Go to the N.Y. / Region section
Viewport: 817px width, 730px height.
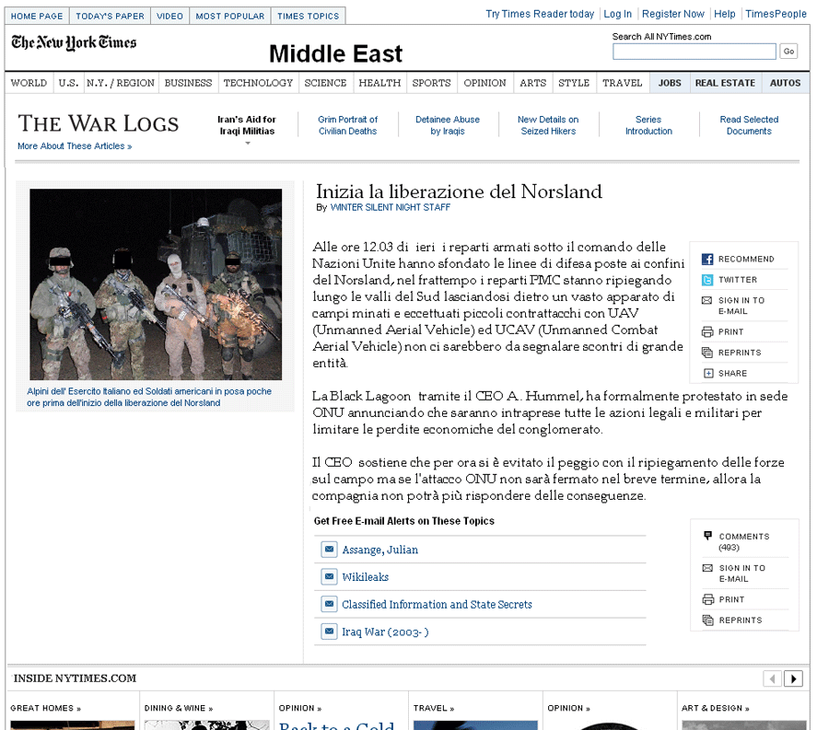click(121, 83)
